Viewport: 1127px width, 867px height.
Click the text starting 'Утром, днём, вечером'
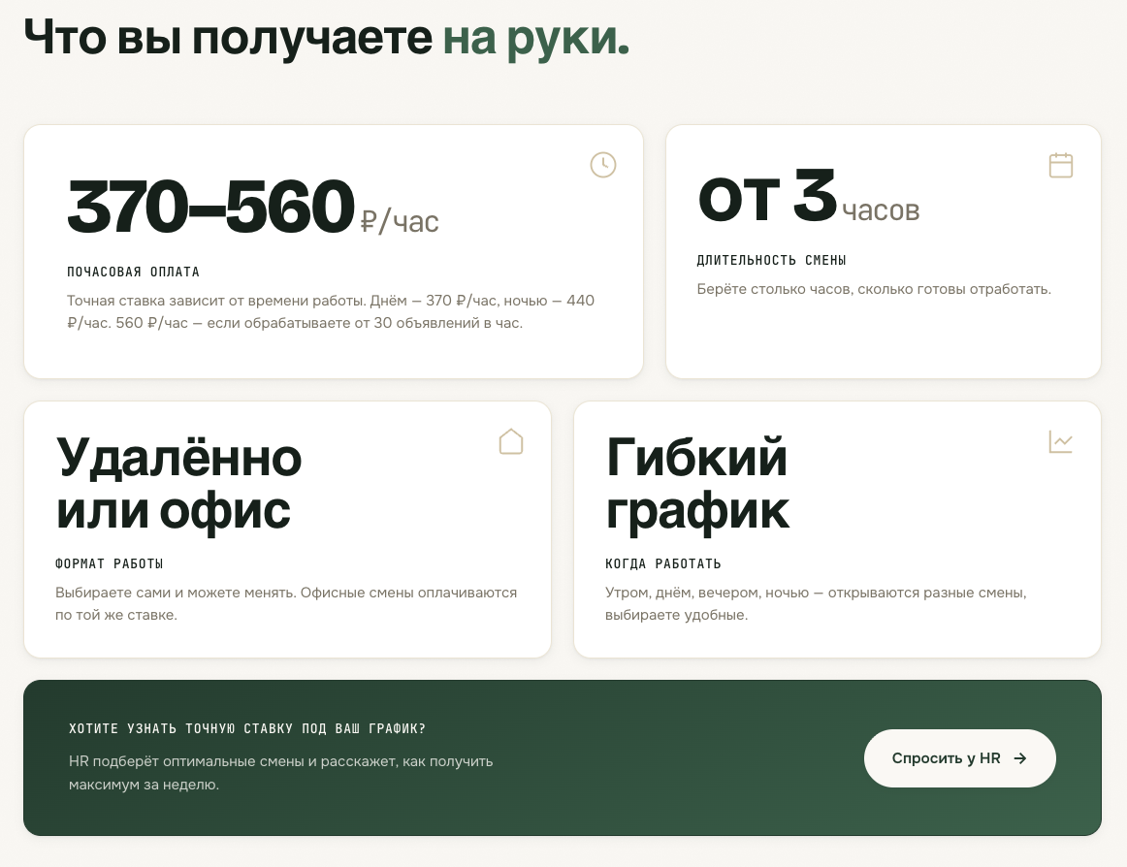point(816,603)
